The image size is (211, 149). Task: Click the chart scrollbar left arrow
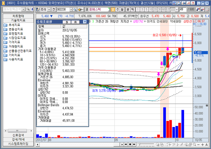[x=38, y=145]
